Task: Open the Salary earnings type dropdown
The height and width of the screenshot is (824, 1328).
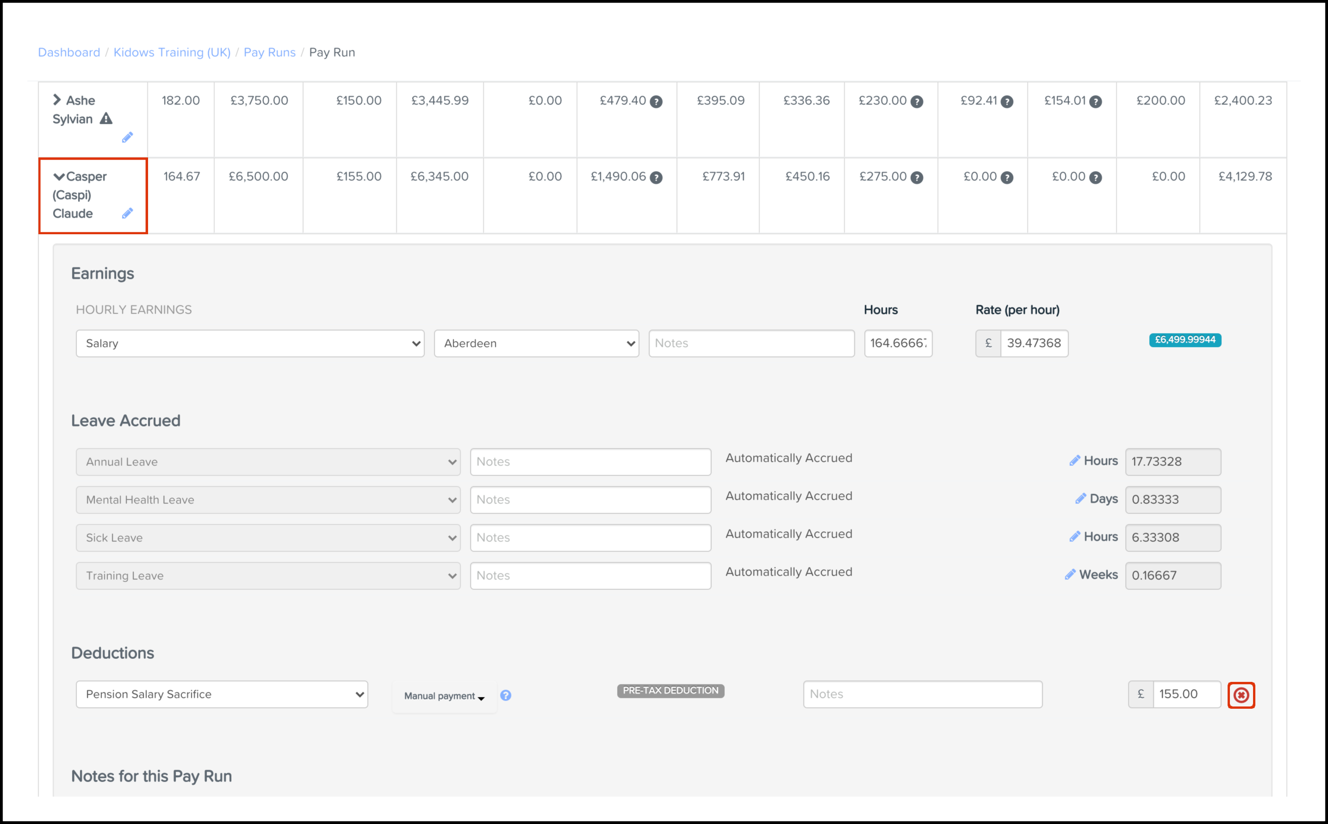Action: pyautogui.click(x=250, y=343)
